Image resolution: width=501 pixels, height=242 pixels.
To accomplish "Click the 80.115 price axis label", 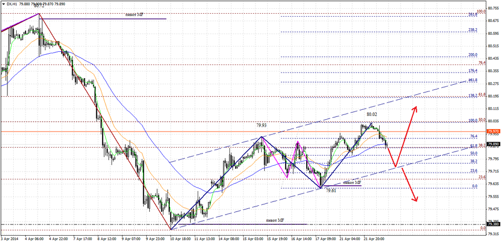I will pyautogui.click(x=492, y=109).
